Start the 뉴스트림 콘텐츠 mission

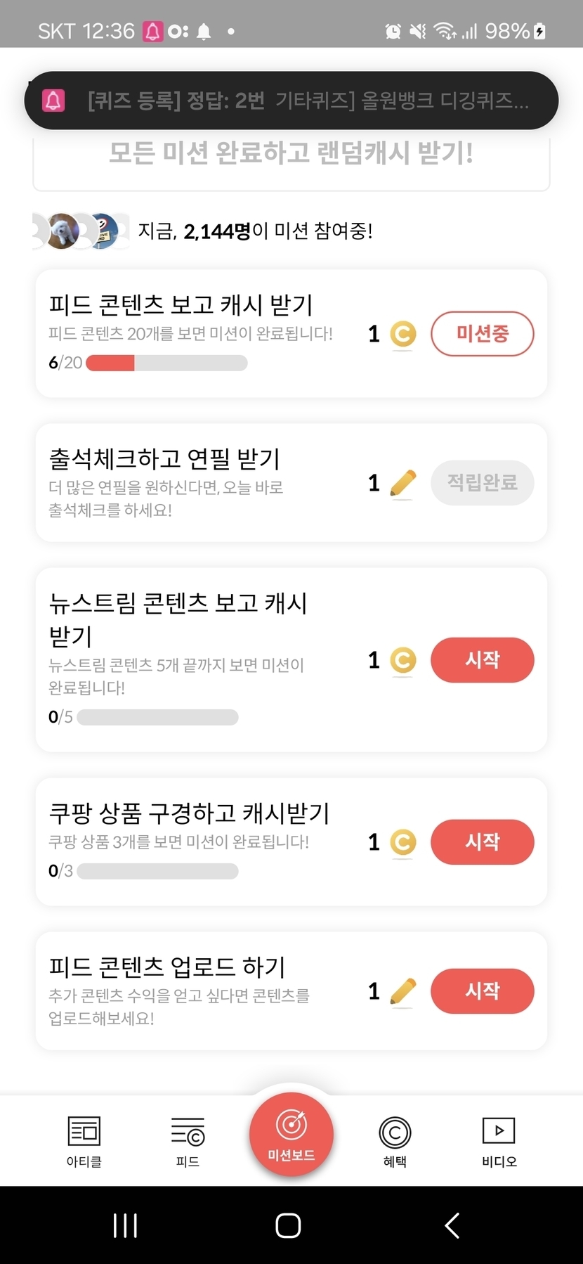(x=482, y=660)
